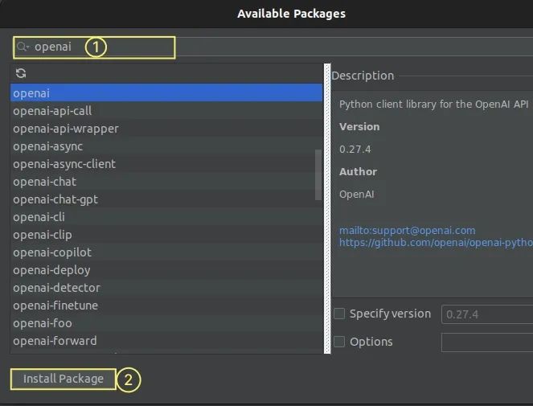
Task: Click the Python client library description text
Action: point(434,104)
